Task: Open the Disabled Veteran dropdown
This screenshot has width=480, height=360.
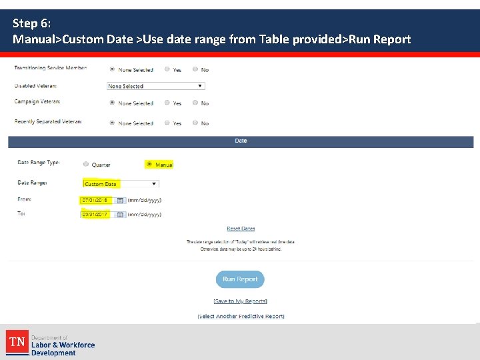Action: [156, 86]
